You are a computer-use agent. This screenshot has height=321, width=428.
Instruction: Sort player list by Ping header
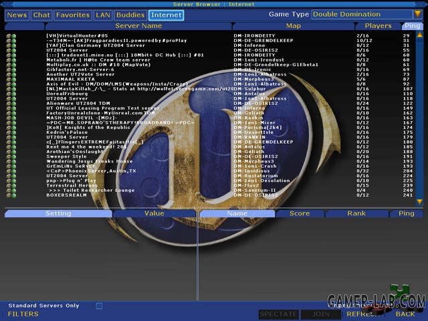[406, 213]
